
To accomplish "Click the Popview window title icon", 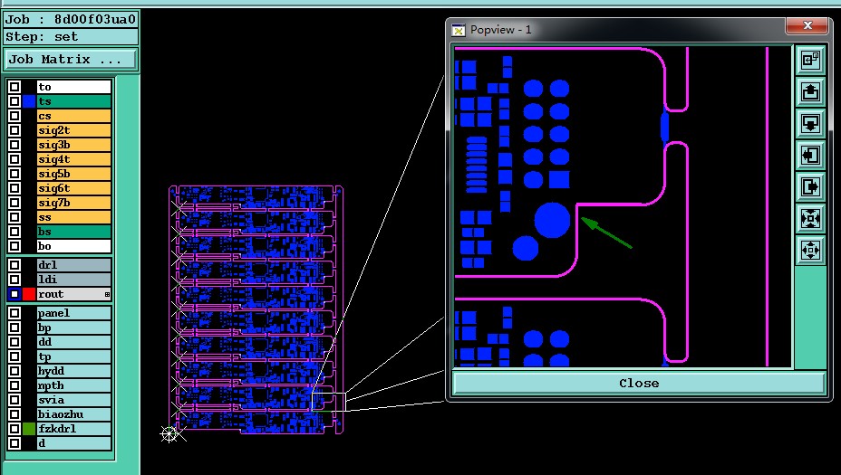I will [x=459, y=30].
